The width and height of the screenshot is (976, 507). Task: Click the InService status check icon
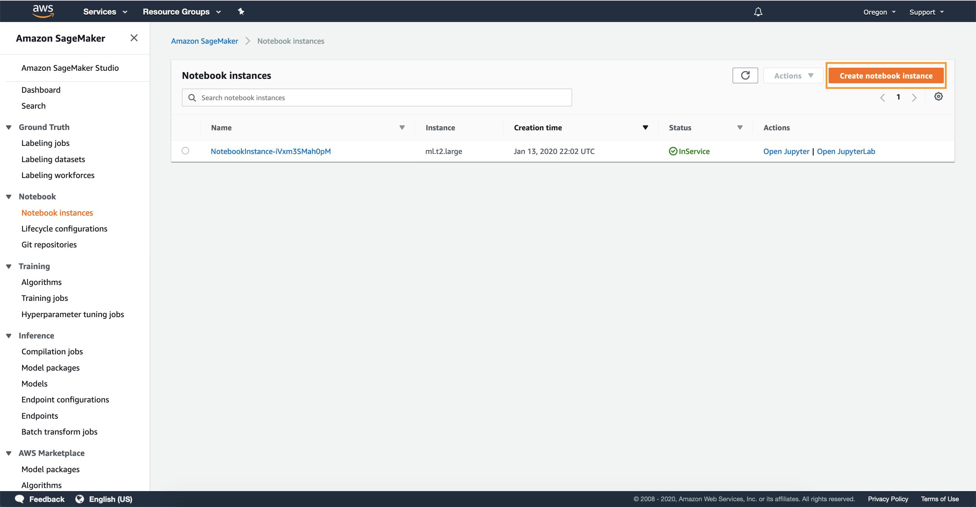point(673,151)
